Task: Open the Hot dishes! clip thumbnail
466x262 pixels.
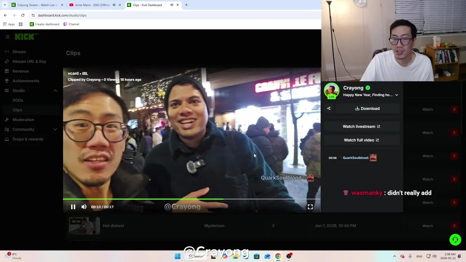Action: tap(84, 226)
